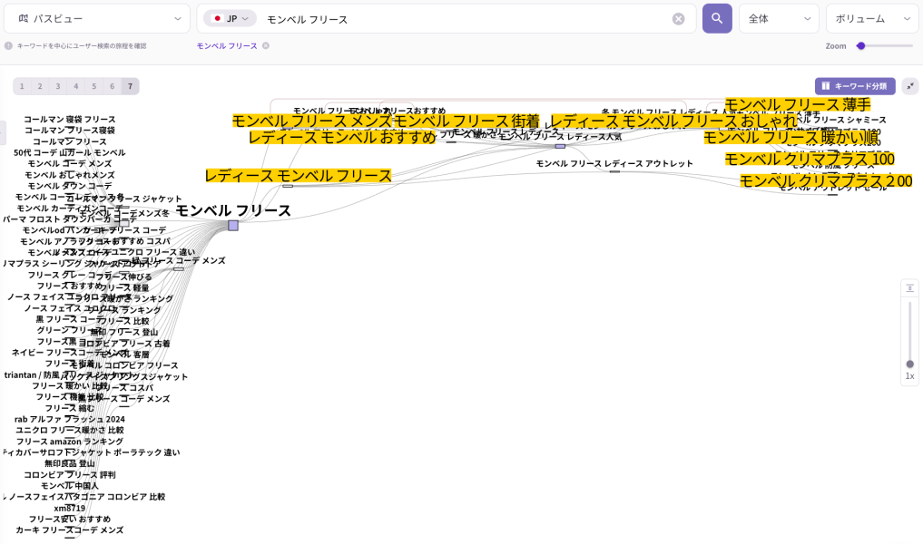923x544 pixels.
Task: Click highlighted モンベル フリース 暖かい順 label
Action: pyautogui.click(x=791, y=138)
